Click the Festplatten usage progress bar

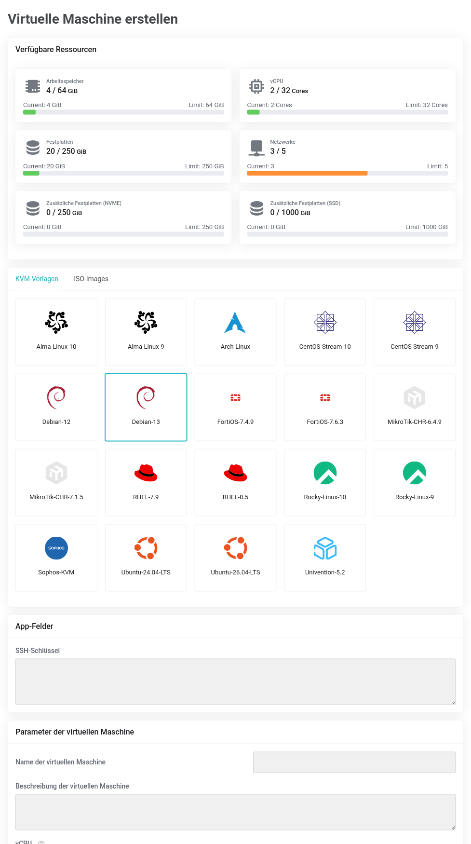point(123,173)
